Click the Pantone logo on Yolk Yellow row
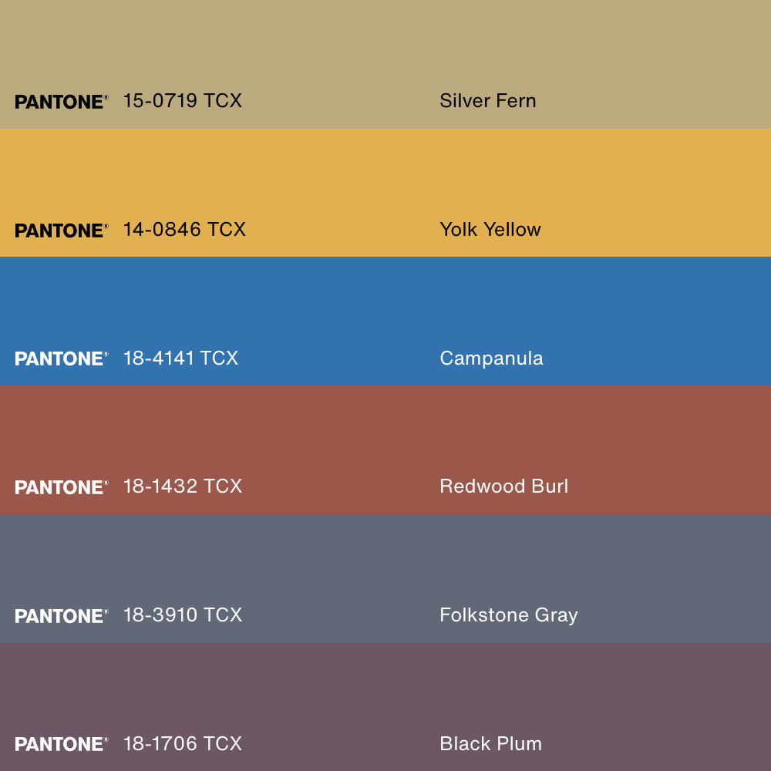The width and height of the screenshot is (771, 771). click(x=61, y=231)
